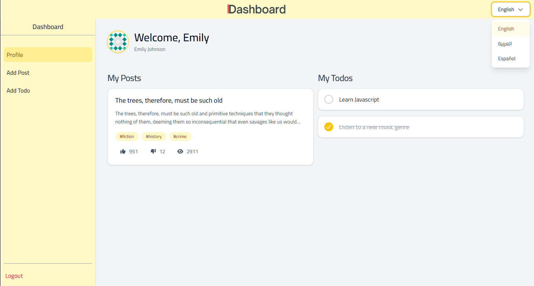Select English from the language list

click(511, 29)
